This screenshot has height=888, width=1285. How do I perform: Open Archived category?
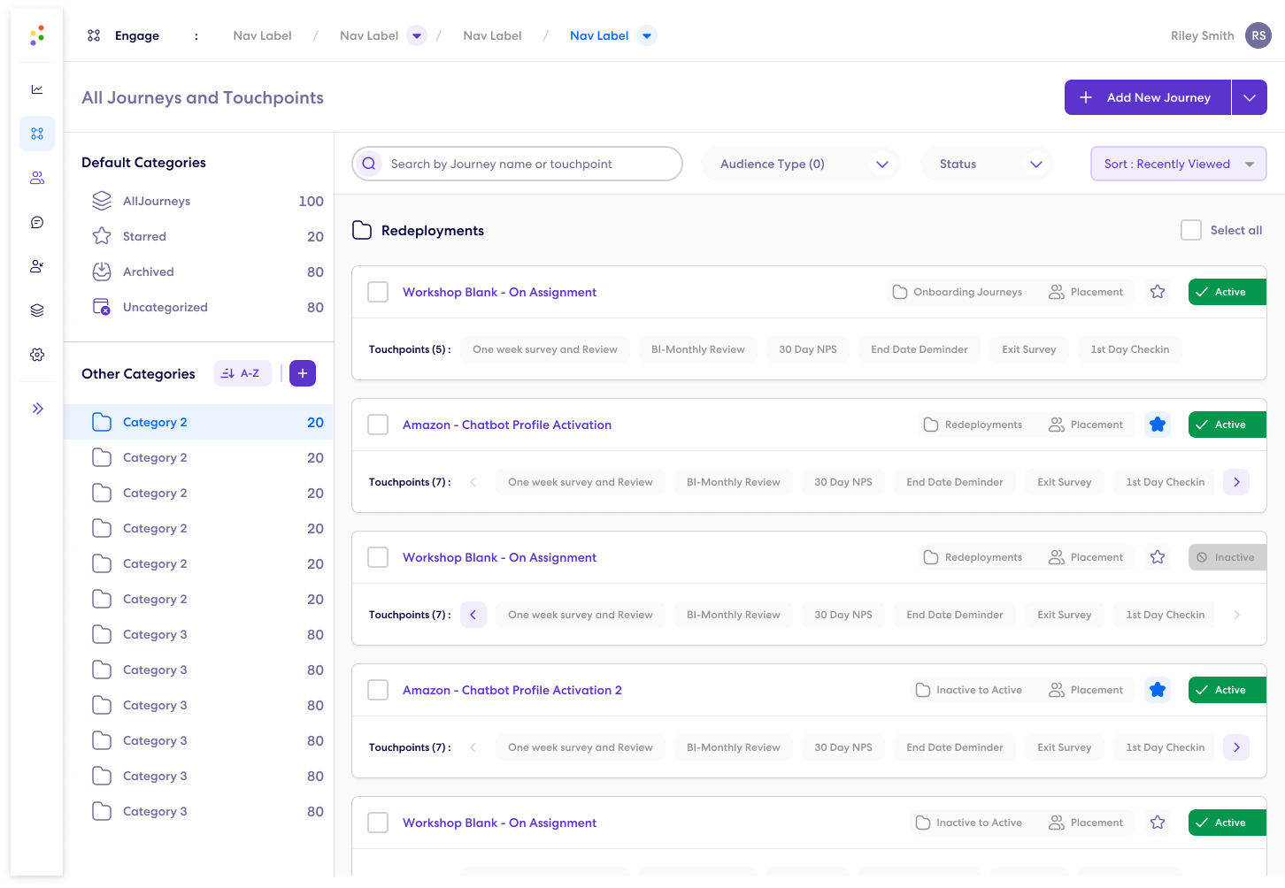[148, 272]
